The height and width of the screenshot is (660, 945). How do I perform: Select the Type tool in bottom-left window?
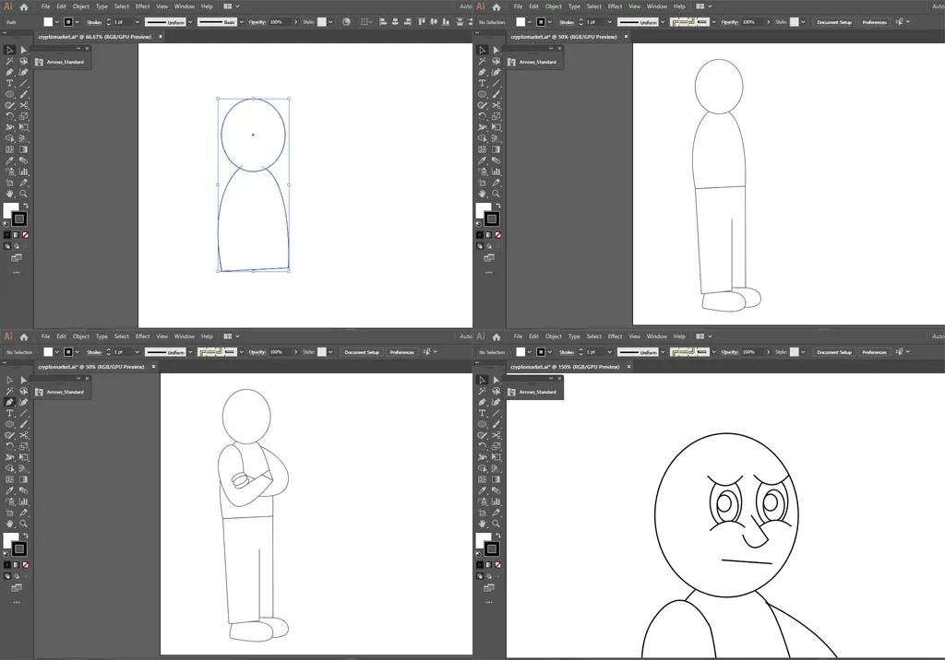(9, 413)
